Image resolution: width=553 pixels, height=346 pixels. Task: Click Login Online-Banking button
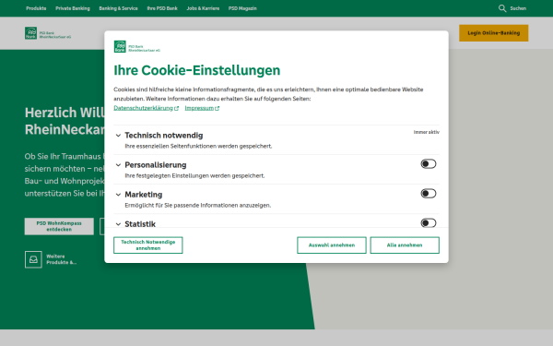[x=494, y=33]
